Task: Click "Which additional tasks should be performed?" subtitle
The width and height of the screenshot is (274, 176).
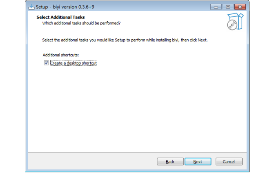Action: pos(81,23)
